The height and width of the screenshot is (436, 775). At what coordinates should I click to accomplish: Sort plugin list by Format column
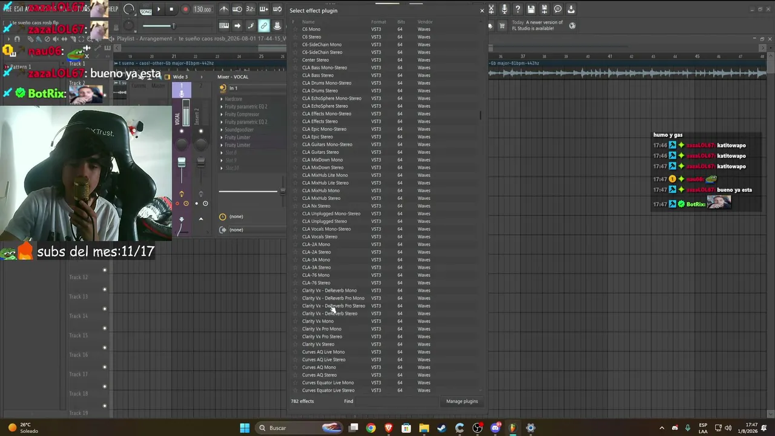378,22
